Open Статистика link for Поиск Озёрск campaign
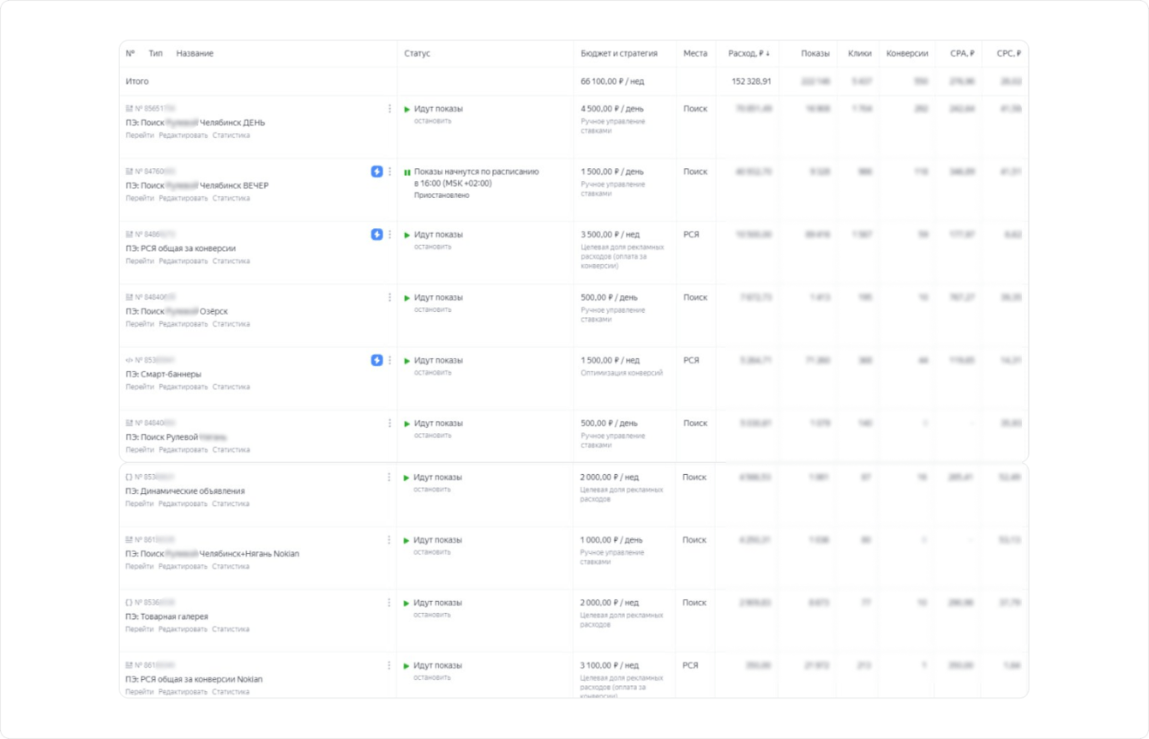The image size is (1149, 739). [231, 324]
